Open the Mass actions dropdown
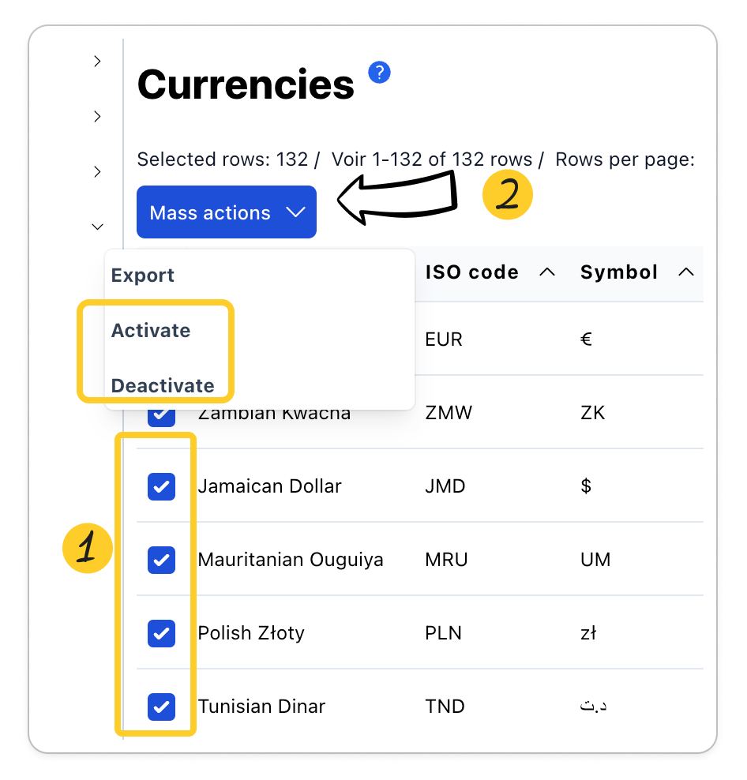This screenshot has height=780, width=747. (x=227, y=212)
